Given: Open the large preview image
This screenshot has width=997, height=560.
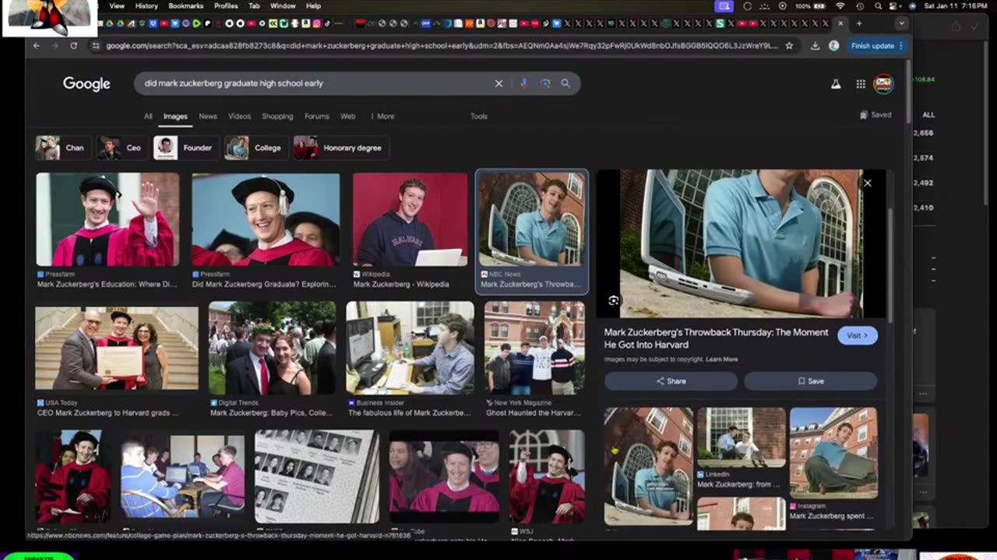Looking at the screenshot, I should coord(741,243).
